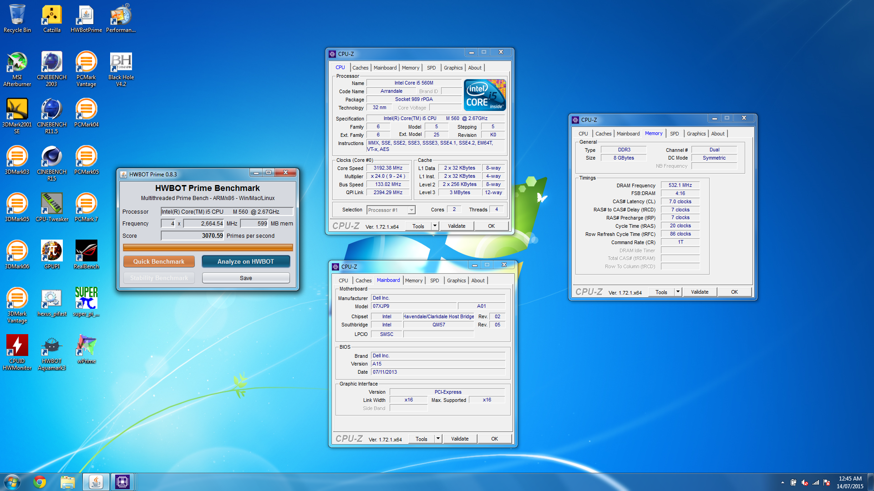Open Memory tab in bottom CPU-Z window
This screenshot has width=874, height=491.
414,281
